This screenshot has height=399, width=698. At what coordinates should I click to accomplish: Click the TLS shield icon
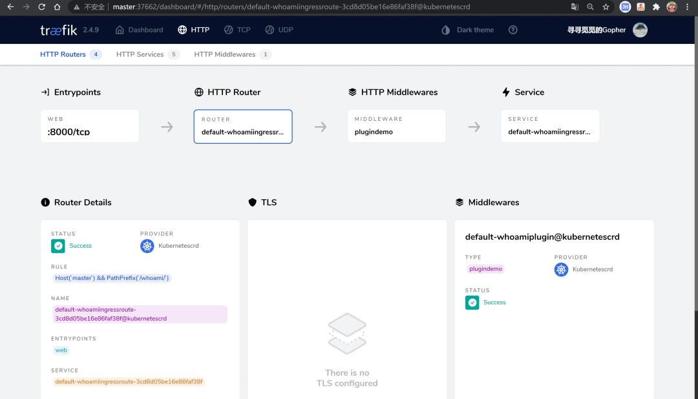pyautogui.click(x=253, y=202)
